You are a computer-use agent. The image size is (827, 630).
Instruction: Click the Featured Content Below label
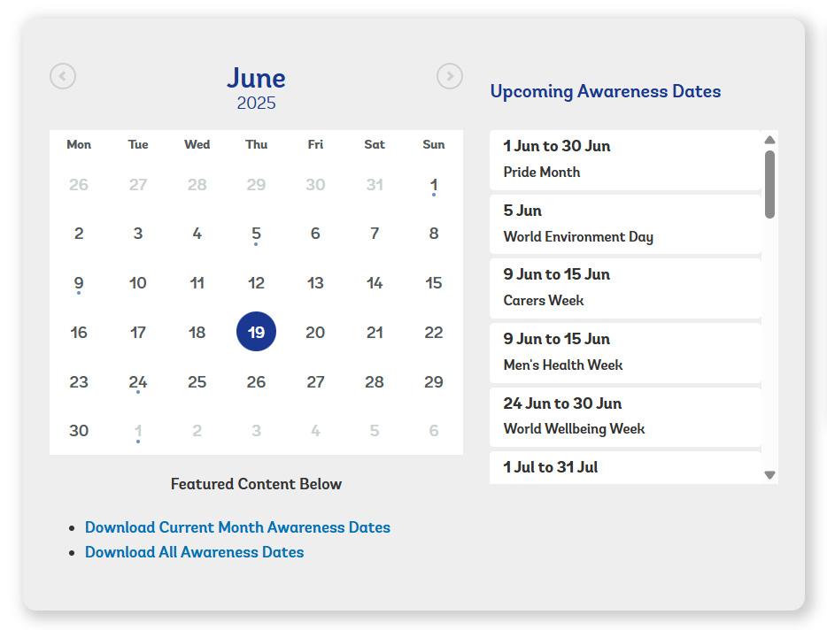(x=256, y=484)
